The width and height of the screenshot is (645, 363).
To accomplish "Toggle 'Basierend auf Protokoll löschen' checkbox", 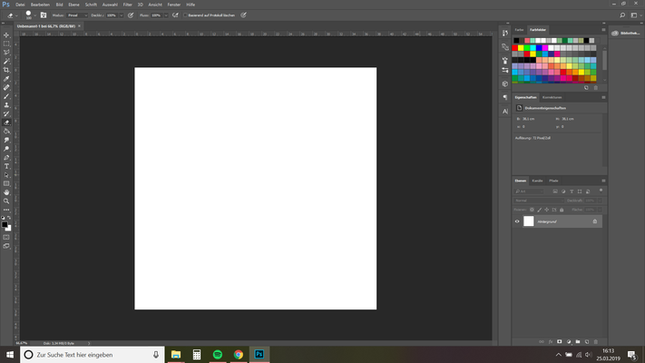I will [185, 15].
